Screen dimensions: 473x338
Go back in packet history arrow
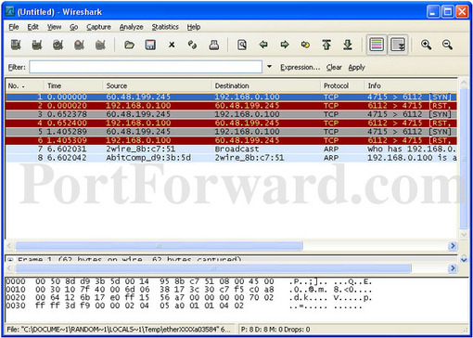pos(263,45)
